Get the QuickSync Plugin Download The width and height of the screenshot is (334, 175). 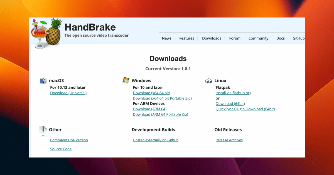click(x=245, y=109)
